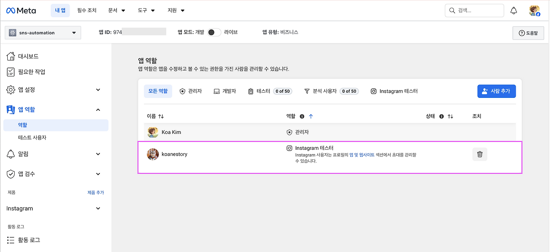Screen dimensions: 550x252
Task: Click the 앱 검수 shield icon
Action: point(11,174)
